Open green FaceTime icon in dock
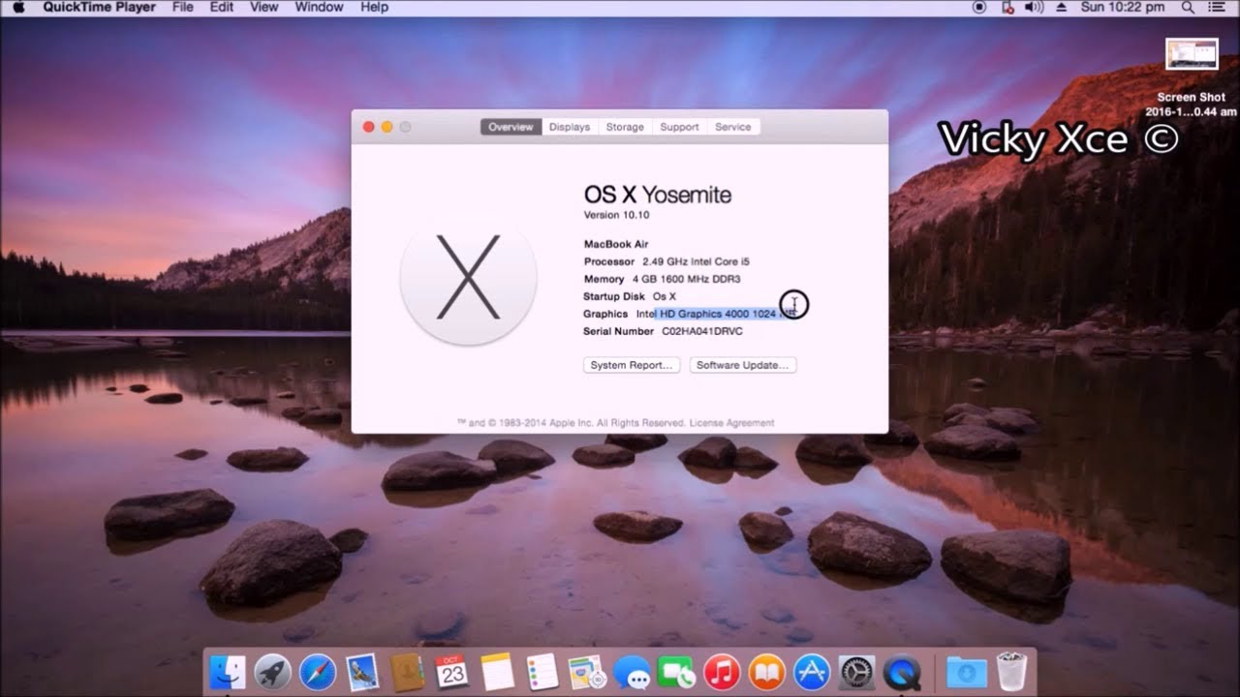 tap(676, 672)
